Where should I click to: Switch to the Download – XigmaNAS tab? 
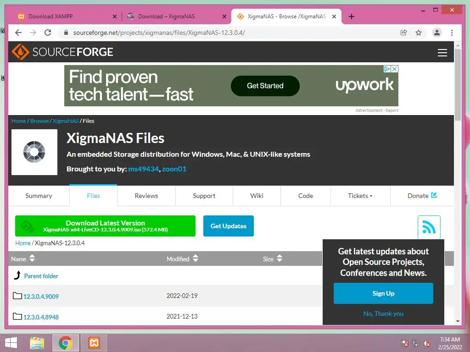(x=176, y=16)
